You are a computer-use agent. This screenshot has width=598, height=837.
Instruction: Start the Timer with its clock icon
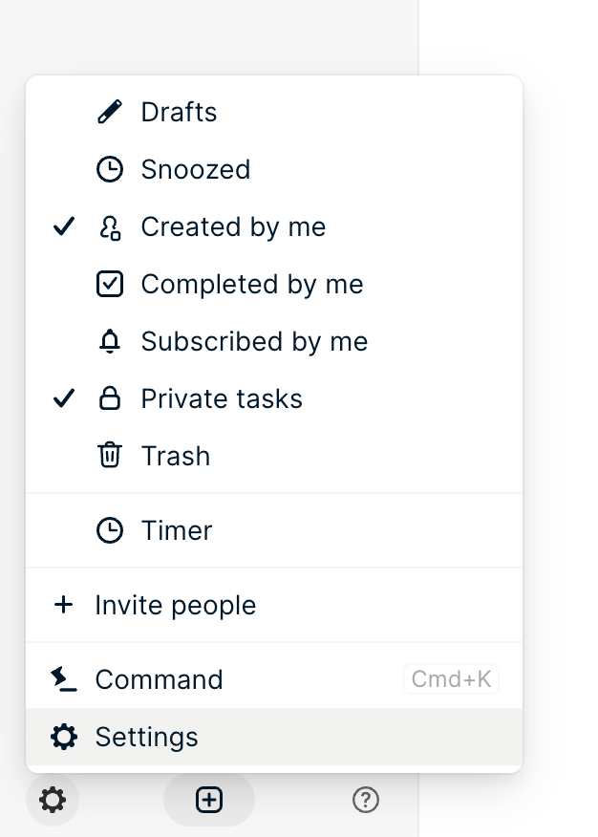click(x=110, y=530)
